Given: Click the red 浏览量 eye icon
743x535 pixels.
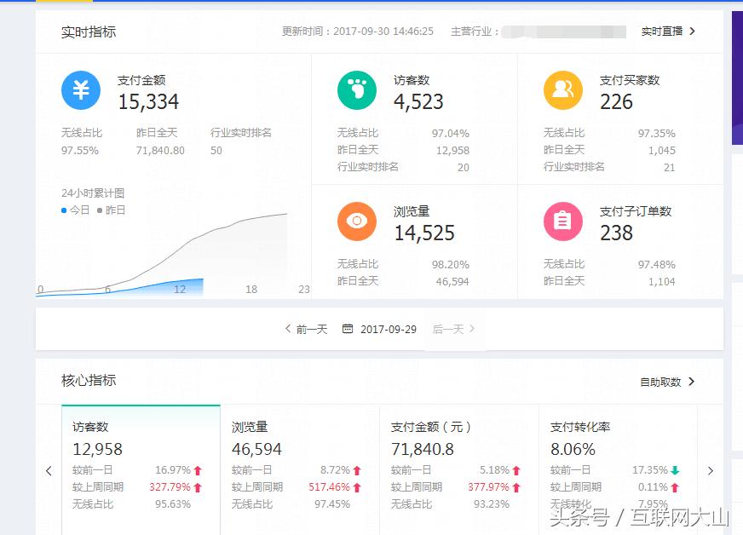Looking at the screenshot, I should [x=356, y=221].
